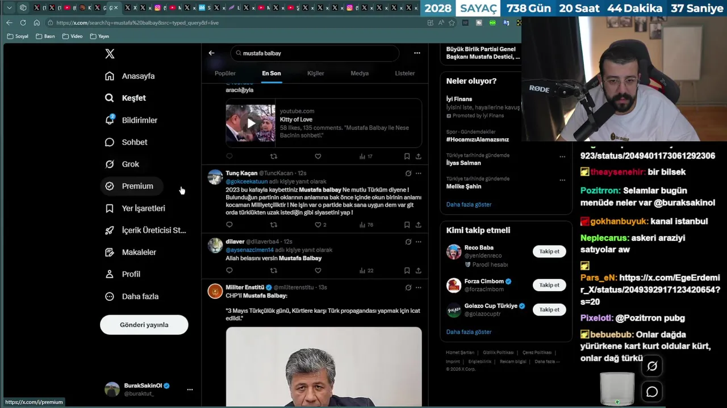The image size is (727, 408).
Task: Select the En Son tab
Action: click(271, 73)
